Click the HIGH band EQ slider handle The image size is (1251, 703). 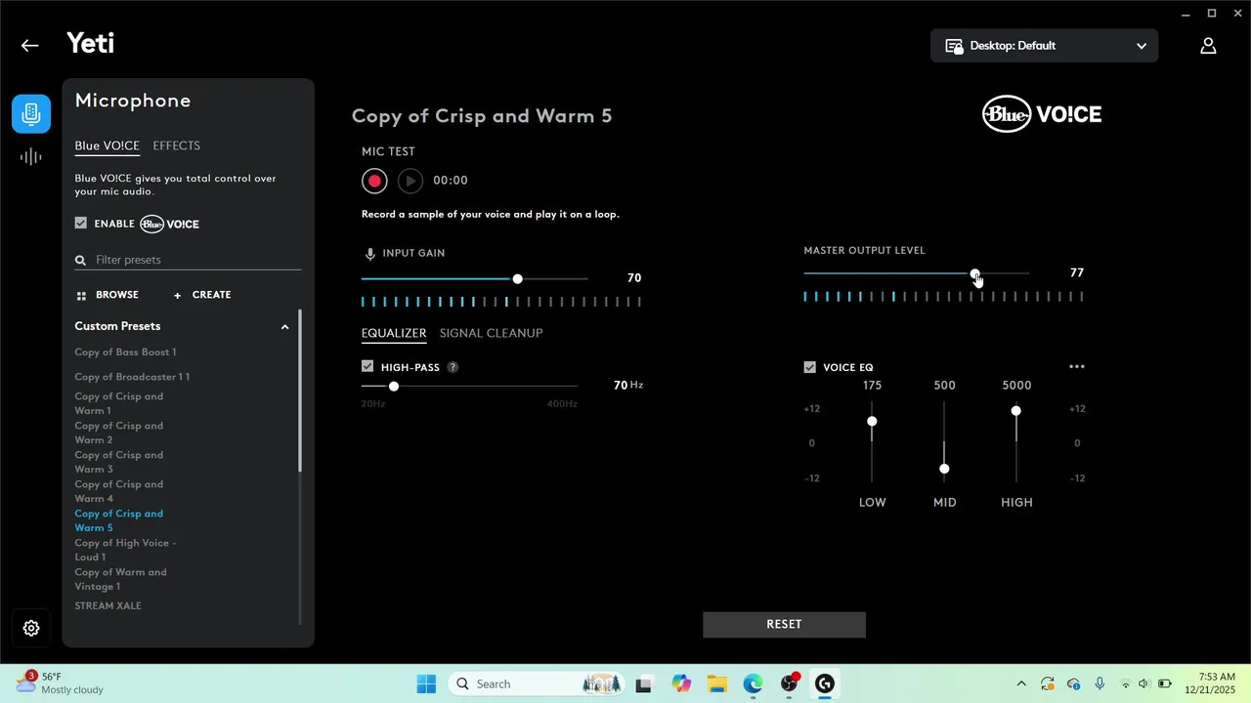[1016, 411]
